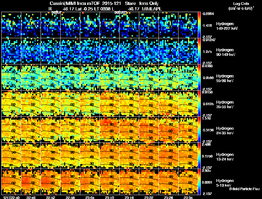Select the 'Hydrogen 90-149 keV' row label
Viewport: 262px width, 199px height.
tap(226, 52)
